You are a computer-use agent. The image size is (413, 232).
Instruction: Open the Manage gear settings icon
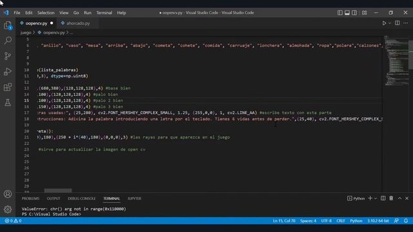point(8,209)
